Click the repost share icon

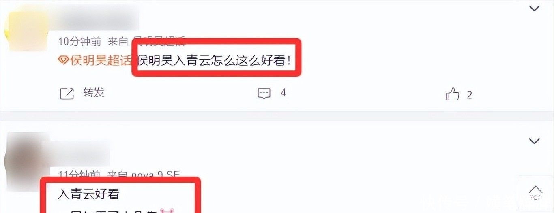[67, 94]
